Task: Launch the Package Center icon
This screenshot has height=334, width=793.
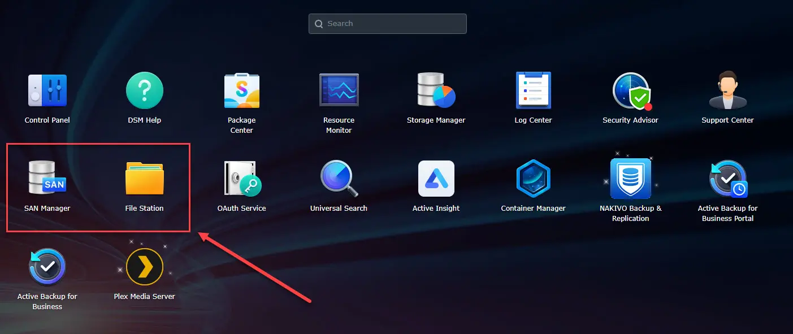Action: (242, 90)
